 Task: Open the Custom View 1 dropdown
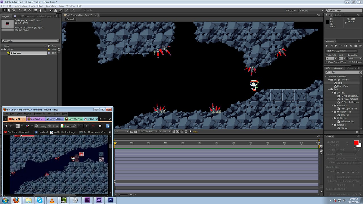click(x=147, y=131)
